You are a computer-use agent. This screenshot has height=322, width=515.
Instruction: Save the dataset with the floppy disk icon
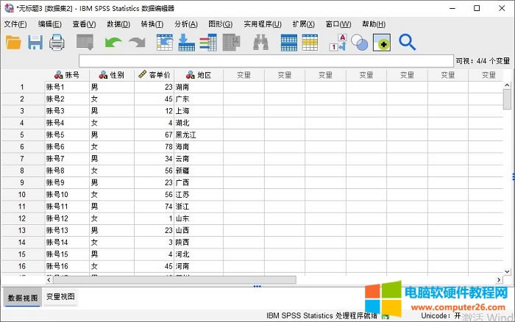click(x=35, y=43)
